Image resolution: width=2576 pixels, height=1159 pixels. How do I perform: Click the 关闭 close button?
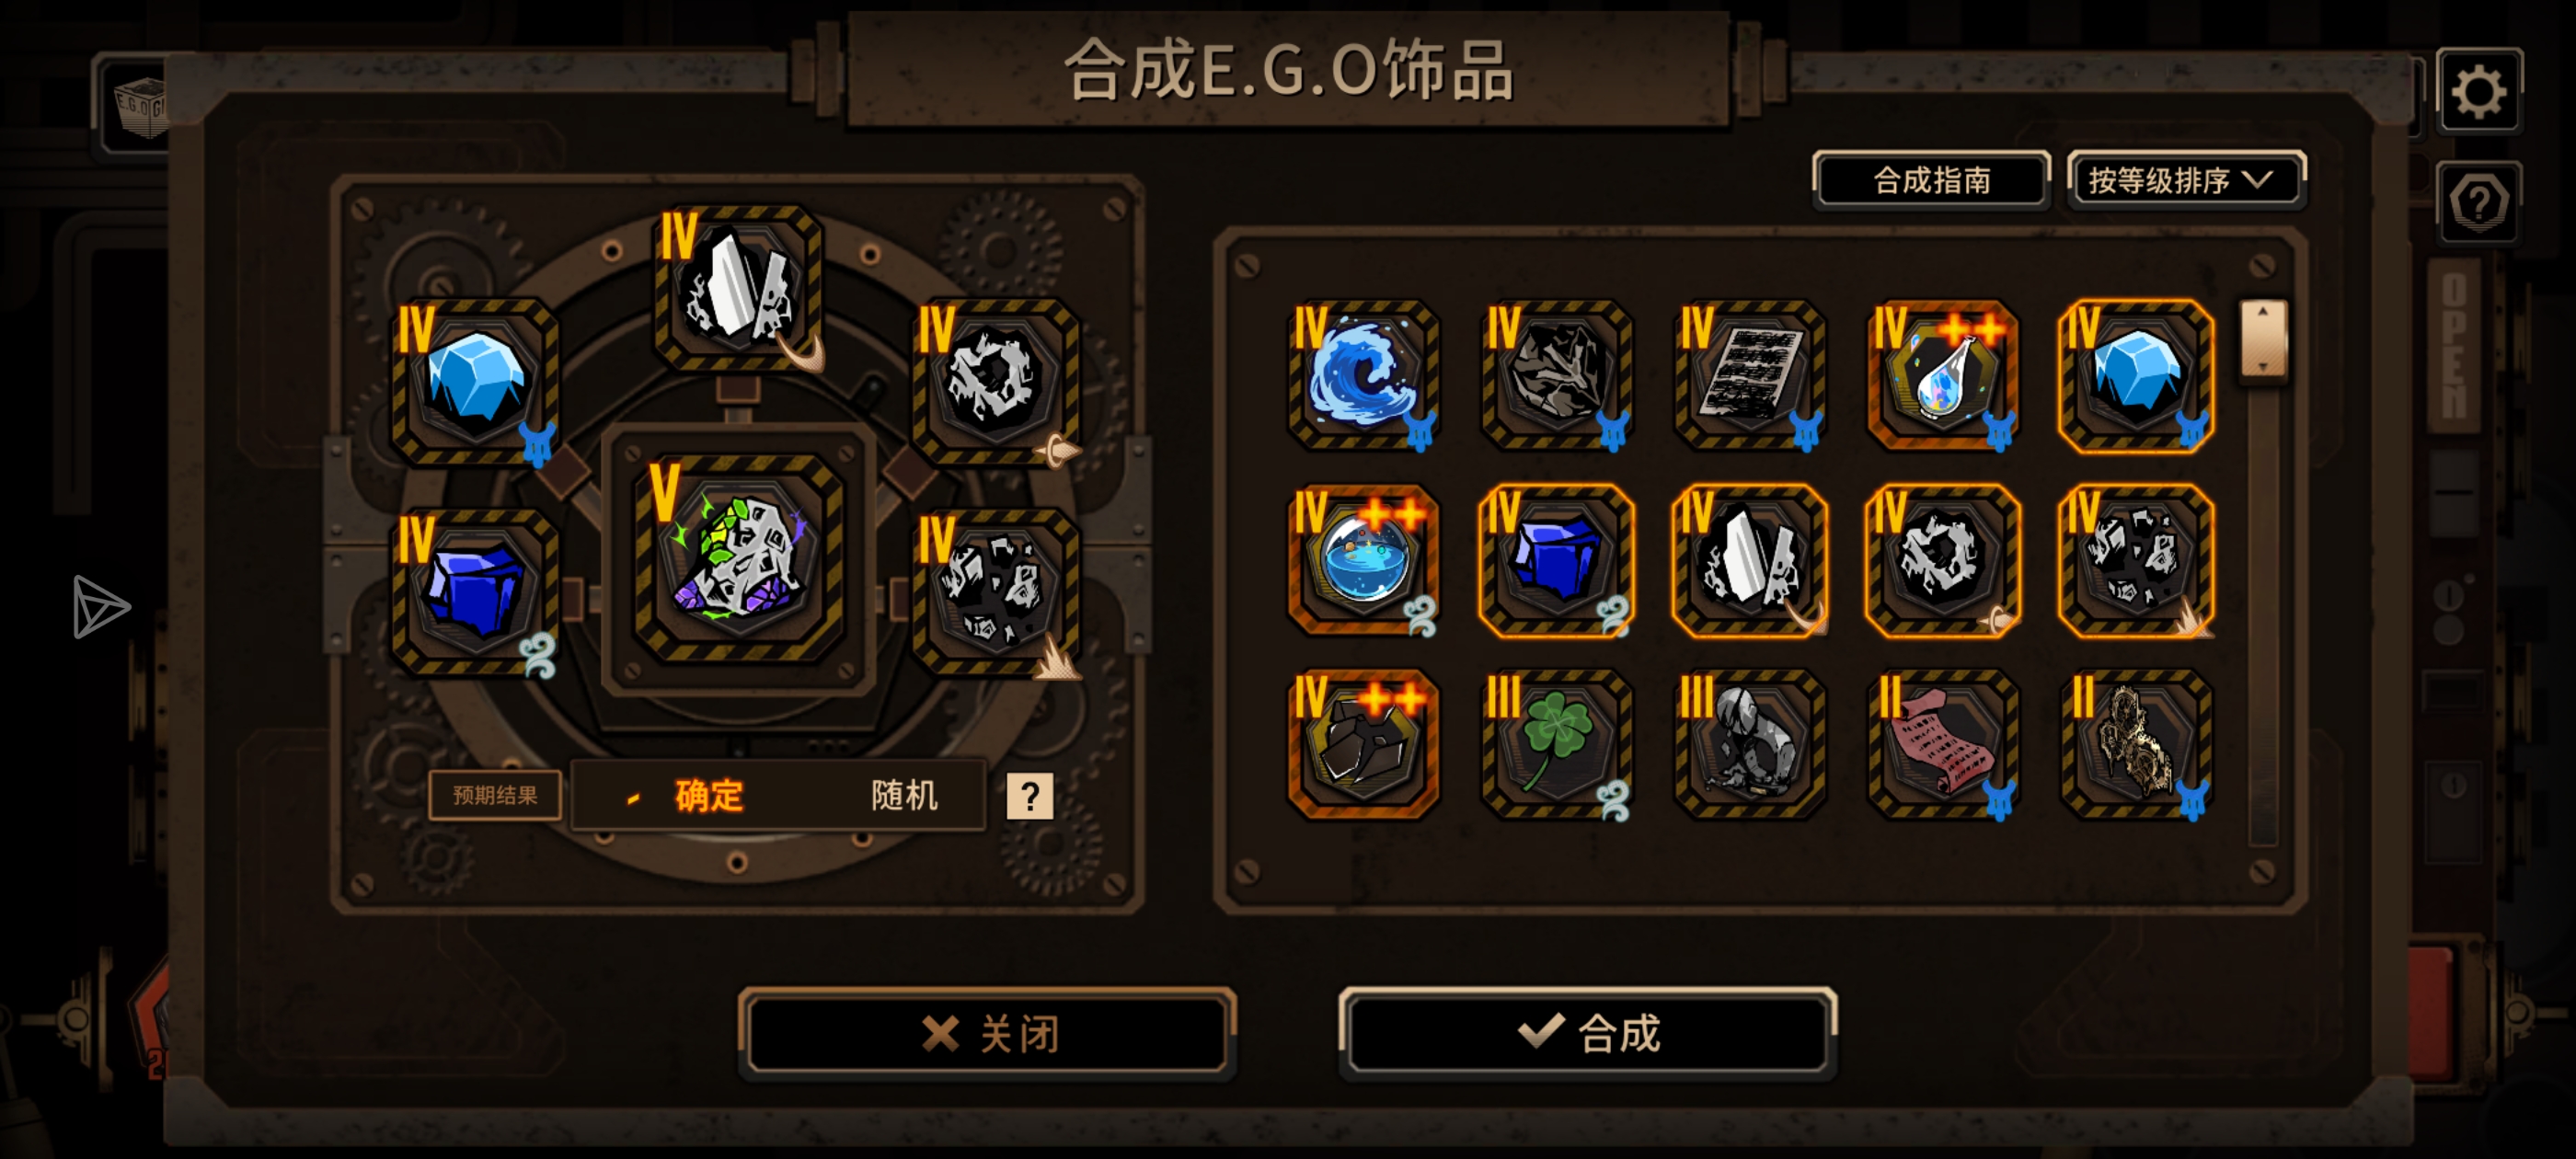tap(988, 1033)
